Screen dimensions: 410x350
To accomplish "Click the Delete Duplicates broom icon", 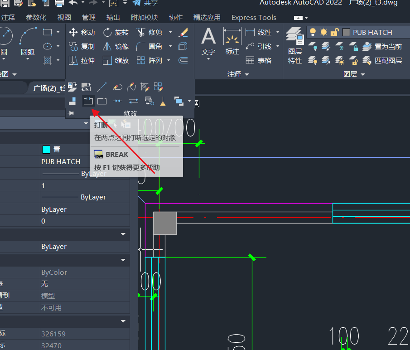I will tap(163, 101).
